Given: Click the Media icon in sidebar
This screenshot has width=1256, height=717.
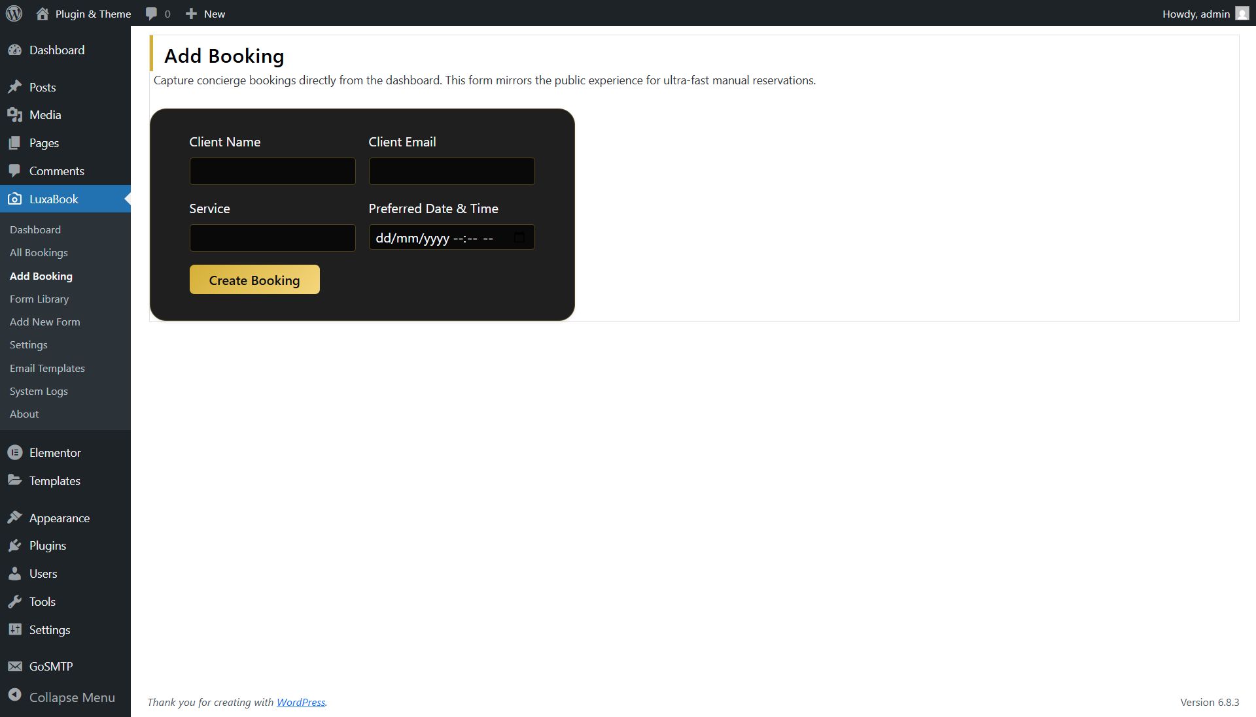Looking at the screenshot, I should point(14,115).
